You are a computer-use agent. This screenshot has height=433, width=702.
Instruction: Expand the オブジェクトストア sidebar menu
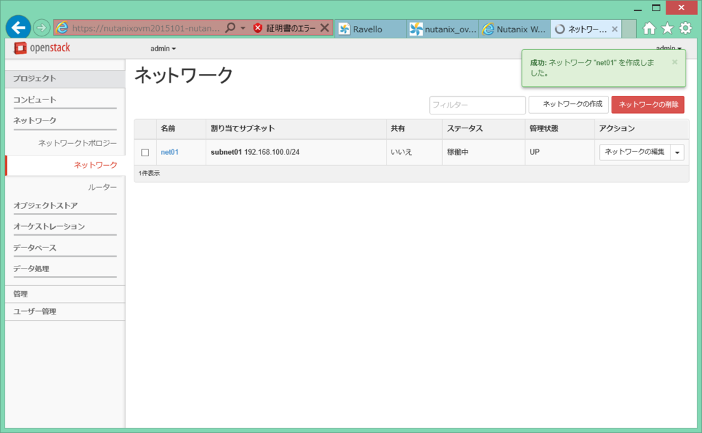pos(65,206)
